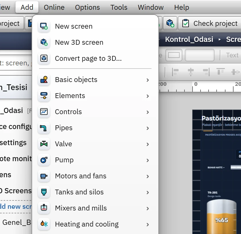
Task: Expand the Valve submenu arrow
Action: click(x=147, y=144)
